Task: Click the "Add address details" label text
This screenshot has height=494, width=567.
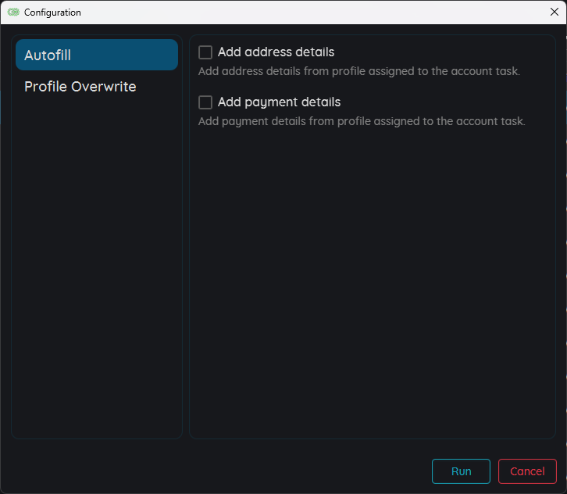Action: [x=276, y=52]
